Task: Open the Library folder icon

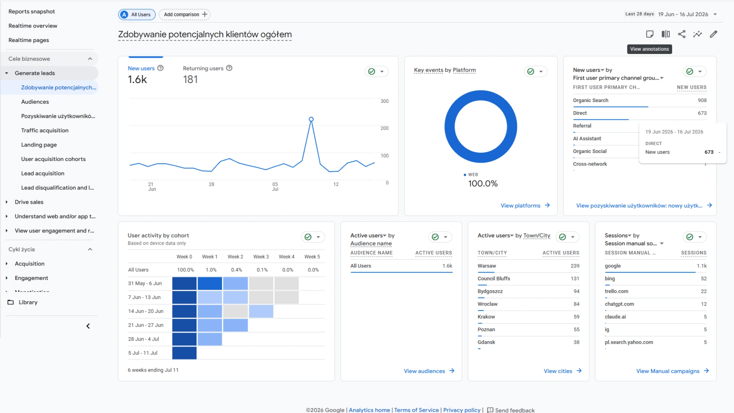Action: tap(11, 302)
